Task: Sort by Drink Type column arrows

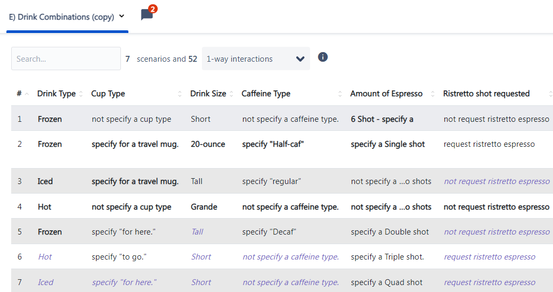Action: point(81,94)
